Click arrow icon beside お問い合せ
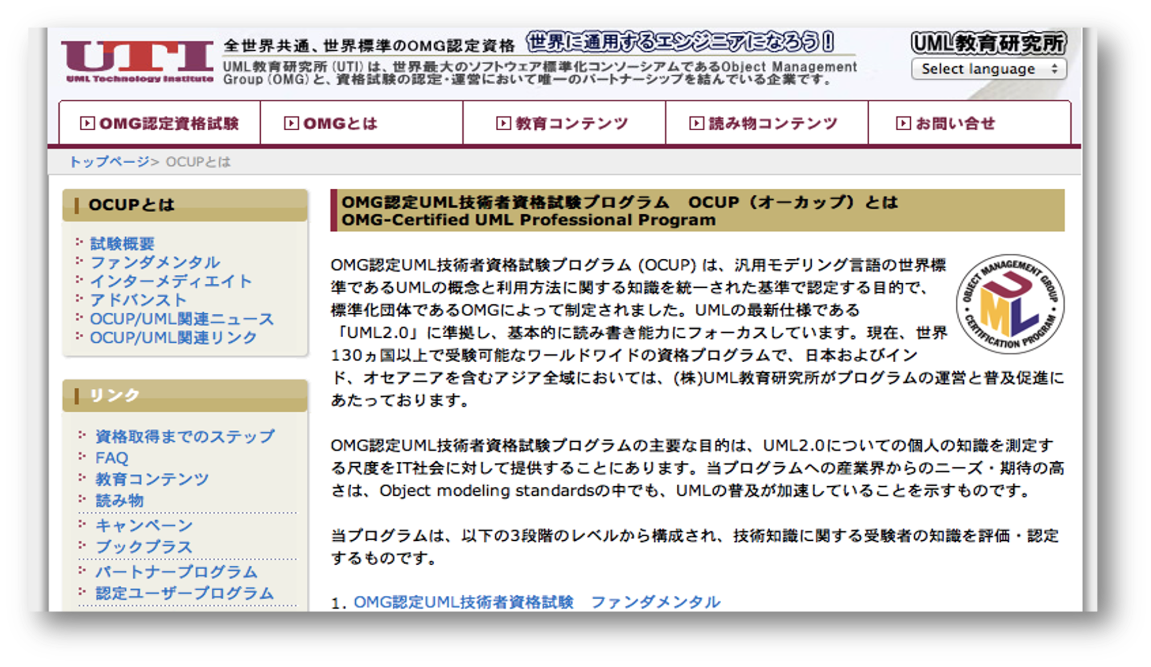This screenshot has height=667, width=1151. tap(903, 123)
